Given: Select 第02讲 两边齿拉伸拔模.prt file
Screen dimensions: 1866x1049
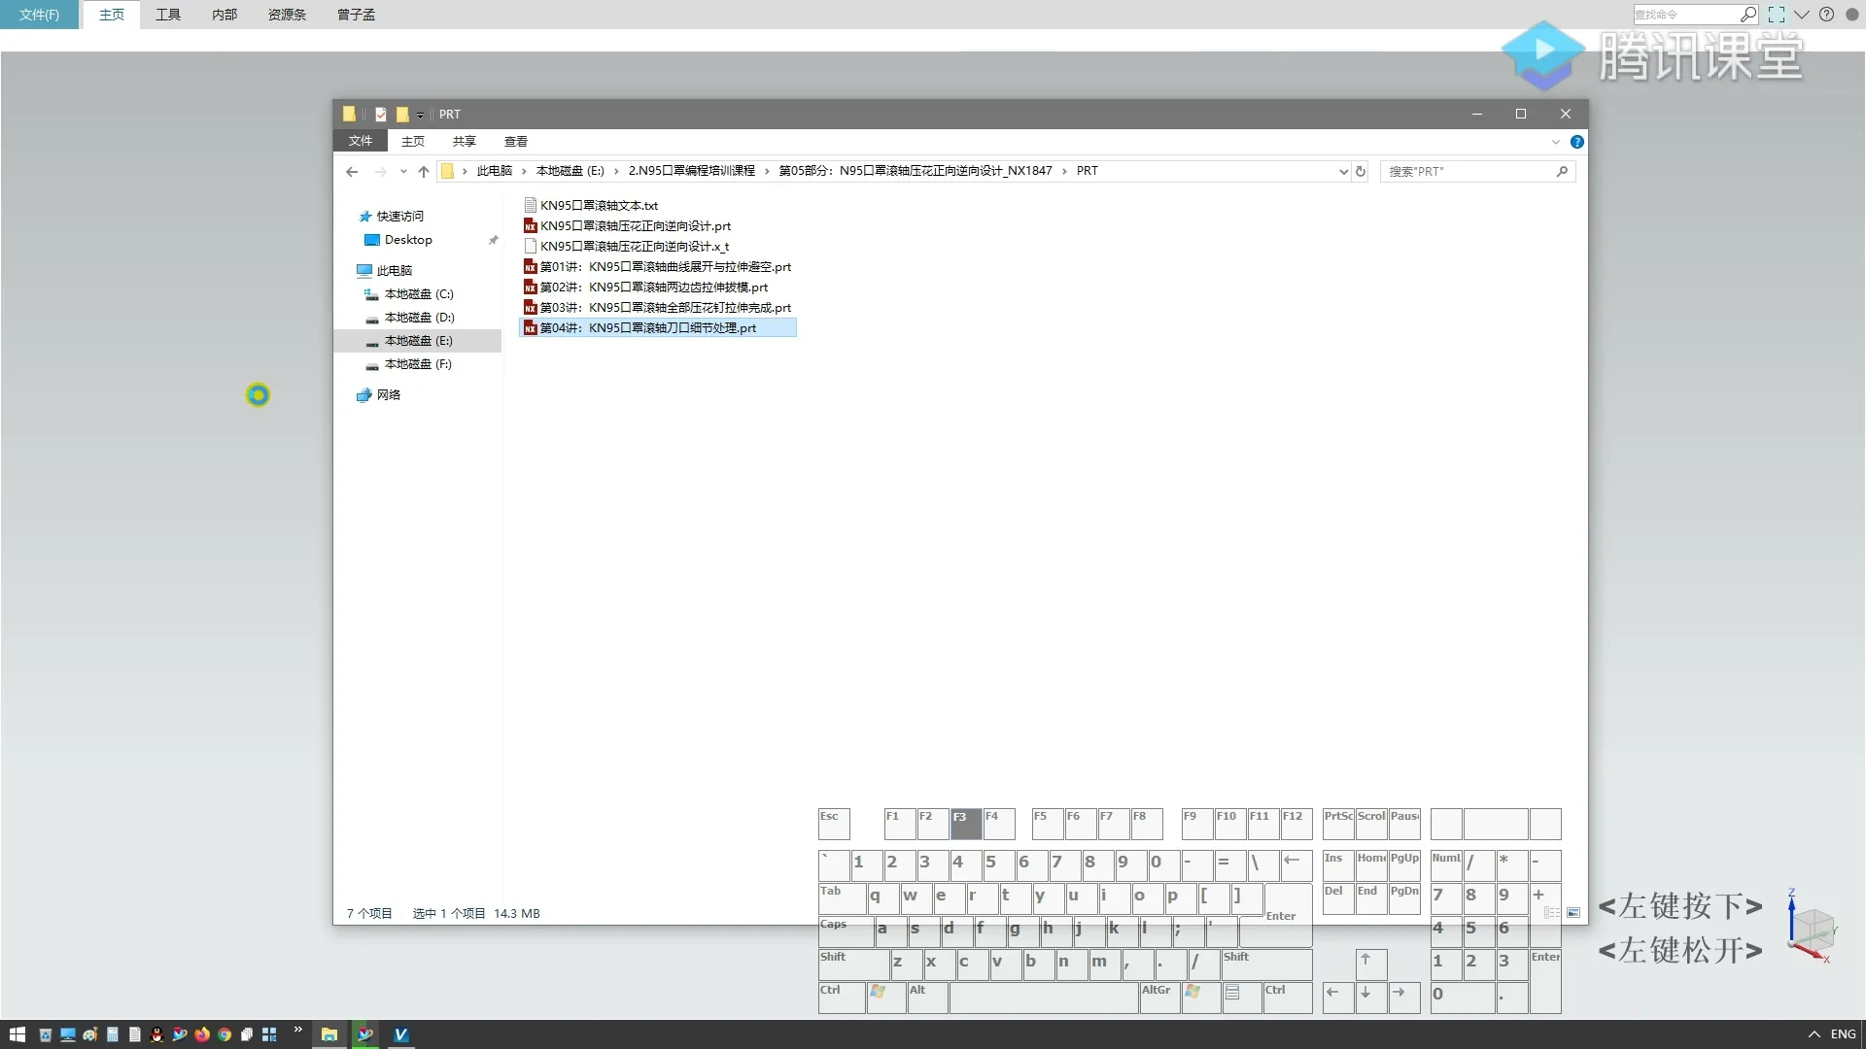Looking at the screenshot, I should [x=653, y=287].
